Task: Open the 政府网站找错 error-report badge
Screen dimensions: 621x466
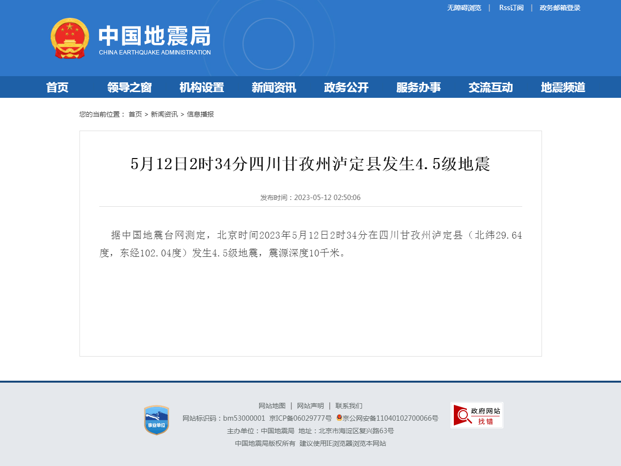Action: (477, 415)
